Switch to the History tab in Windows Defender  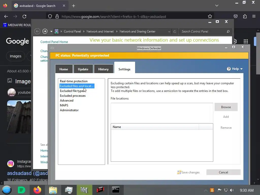(104, 69)
